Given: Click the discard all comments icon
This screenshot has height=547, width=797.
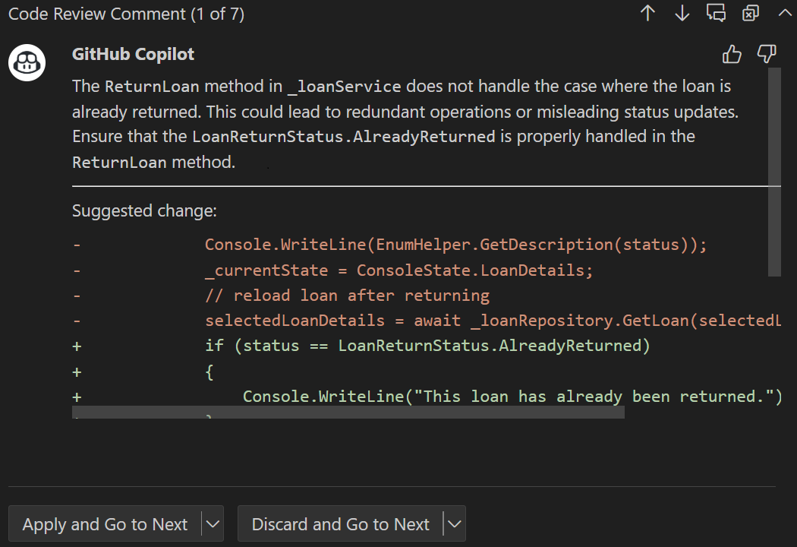Looking at the screenshot, I should click(750, 13).
